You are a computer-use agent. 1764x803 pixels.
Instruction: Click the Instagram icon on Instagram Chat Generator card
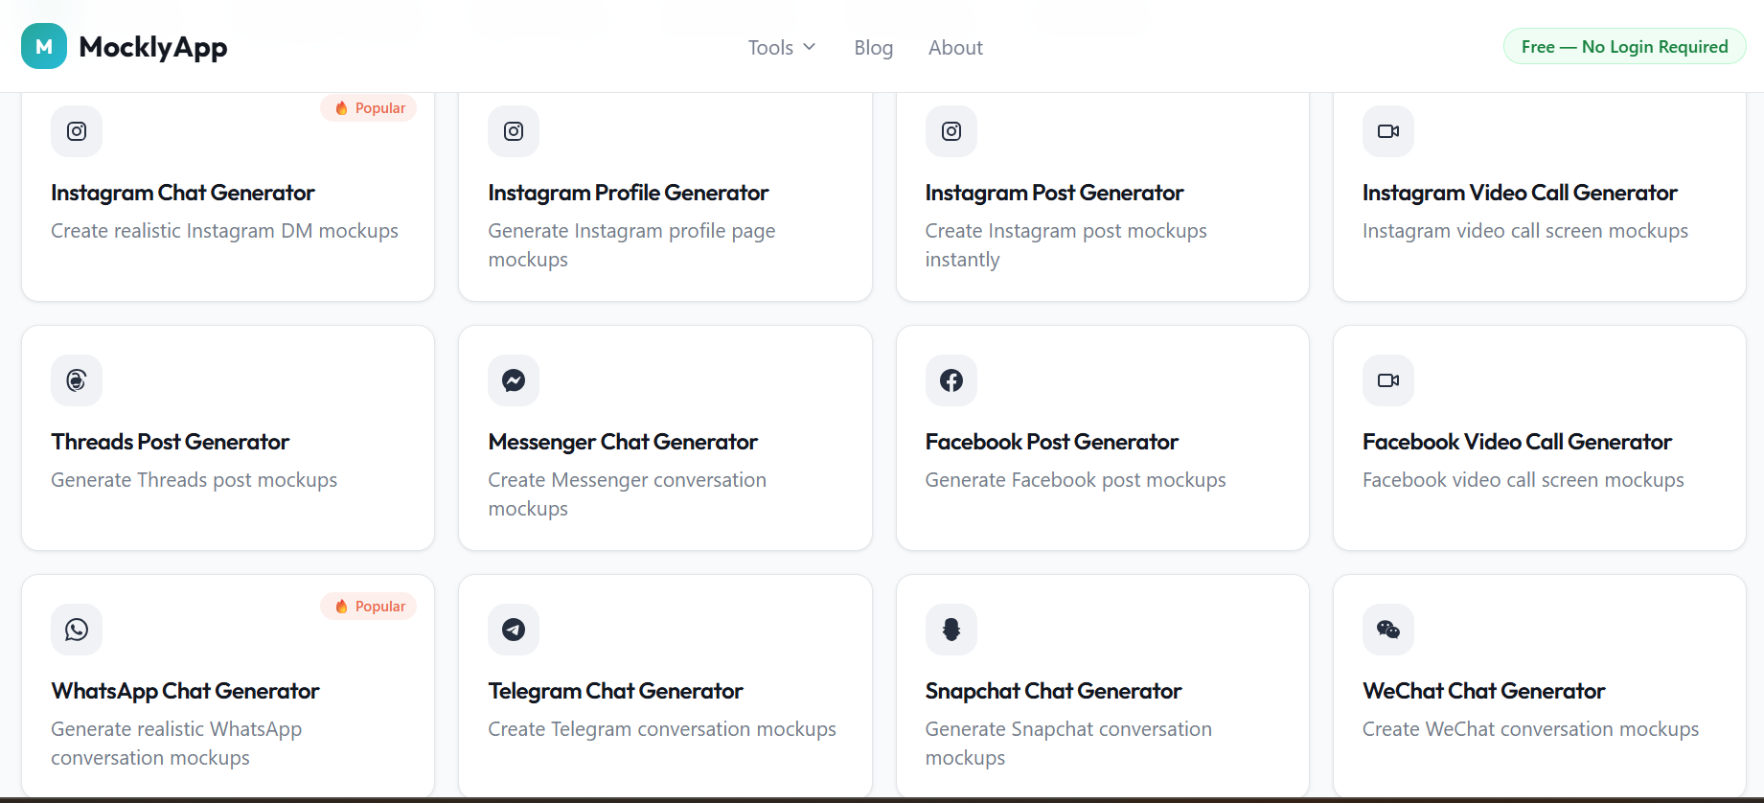pyautogui.click(x=76, y=131)
